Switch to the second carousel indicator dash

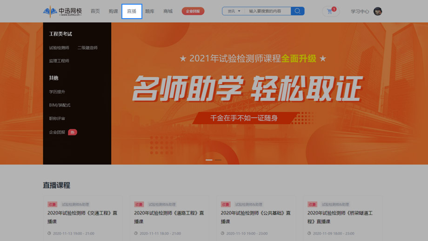point(218,160)
